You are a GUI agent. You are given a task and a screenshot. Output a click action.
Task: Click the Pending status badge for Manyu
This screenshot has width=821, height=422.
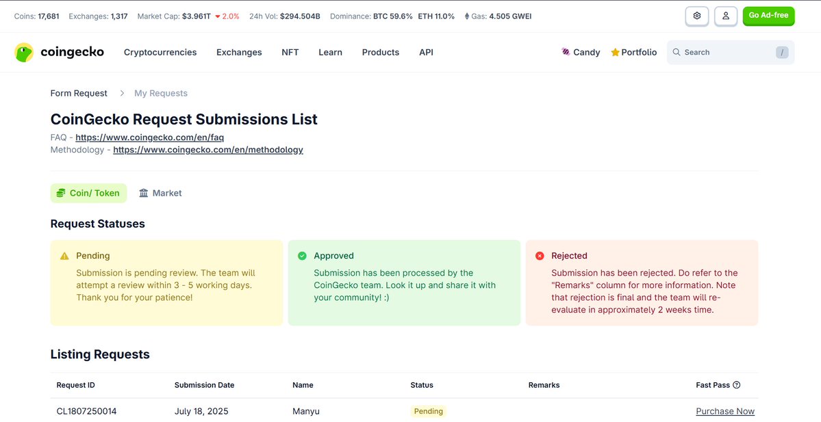click(x=428, y=412)
